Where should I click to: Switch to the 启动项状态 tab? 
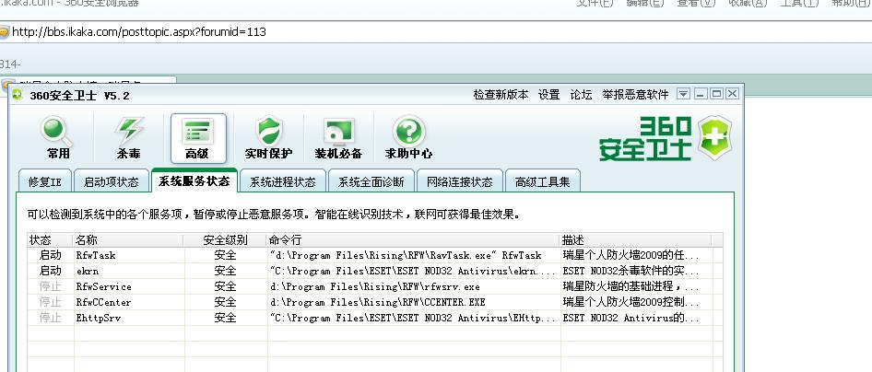(112, 181)
